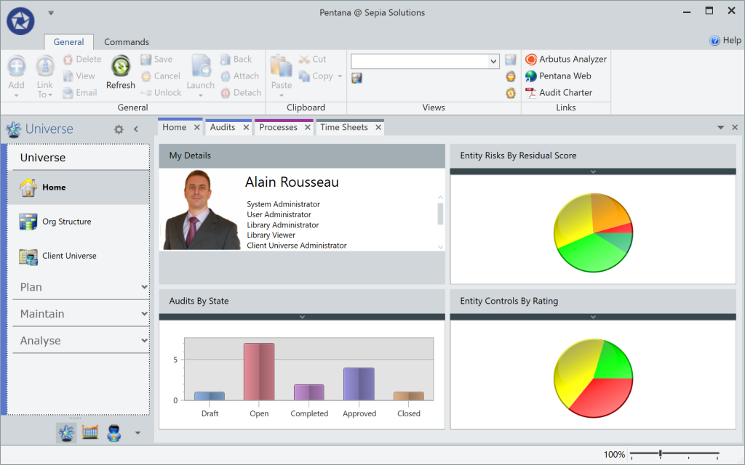Open the Views combo box dropdown
745x465 pixels.
click(493, 61)
